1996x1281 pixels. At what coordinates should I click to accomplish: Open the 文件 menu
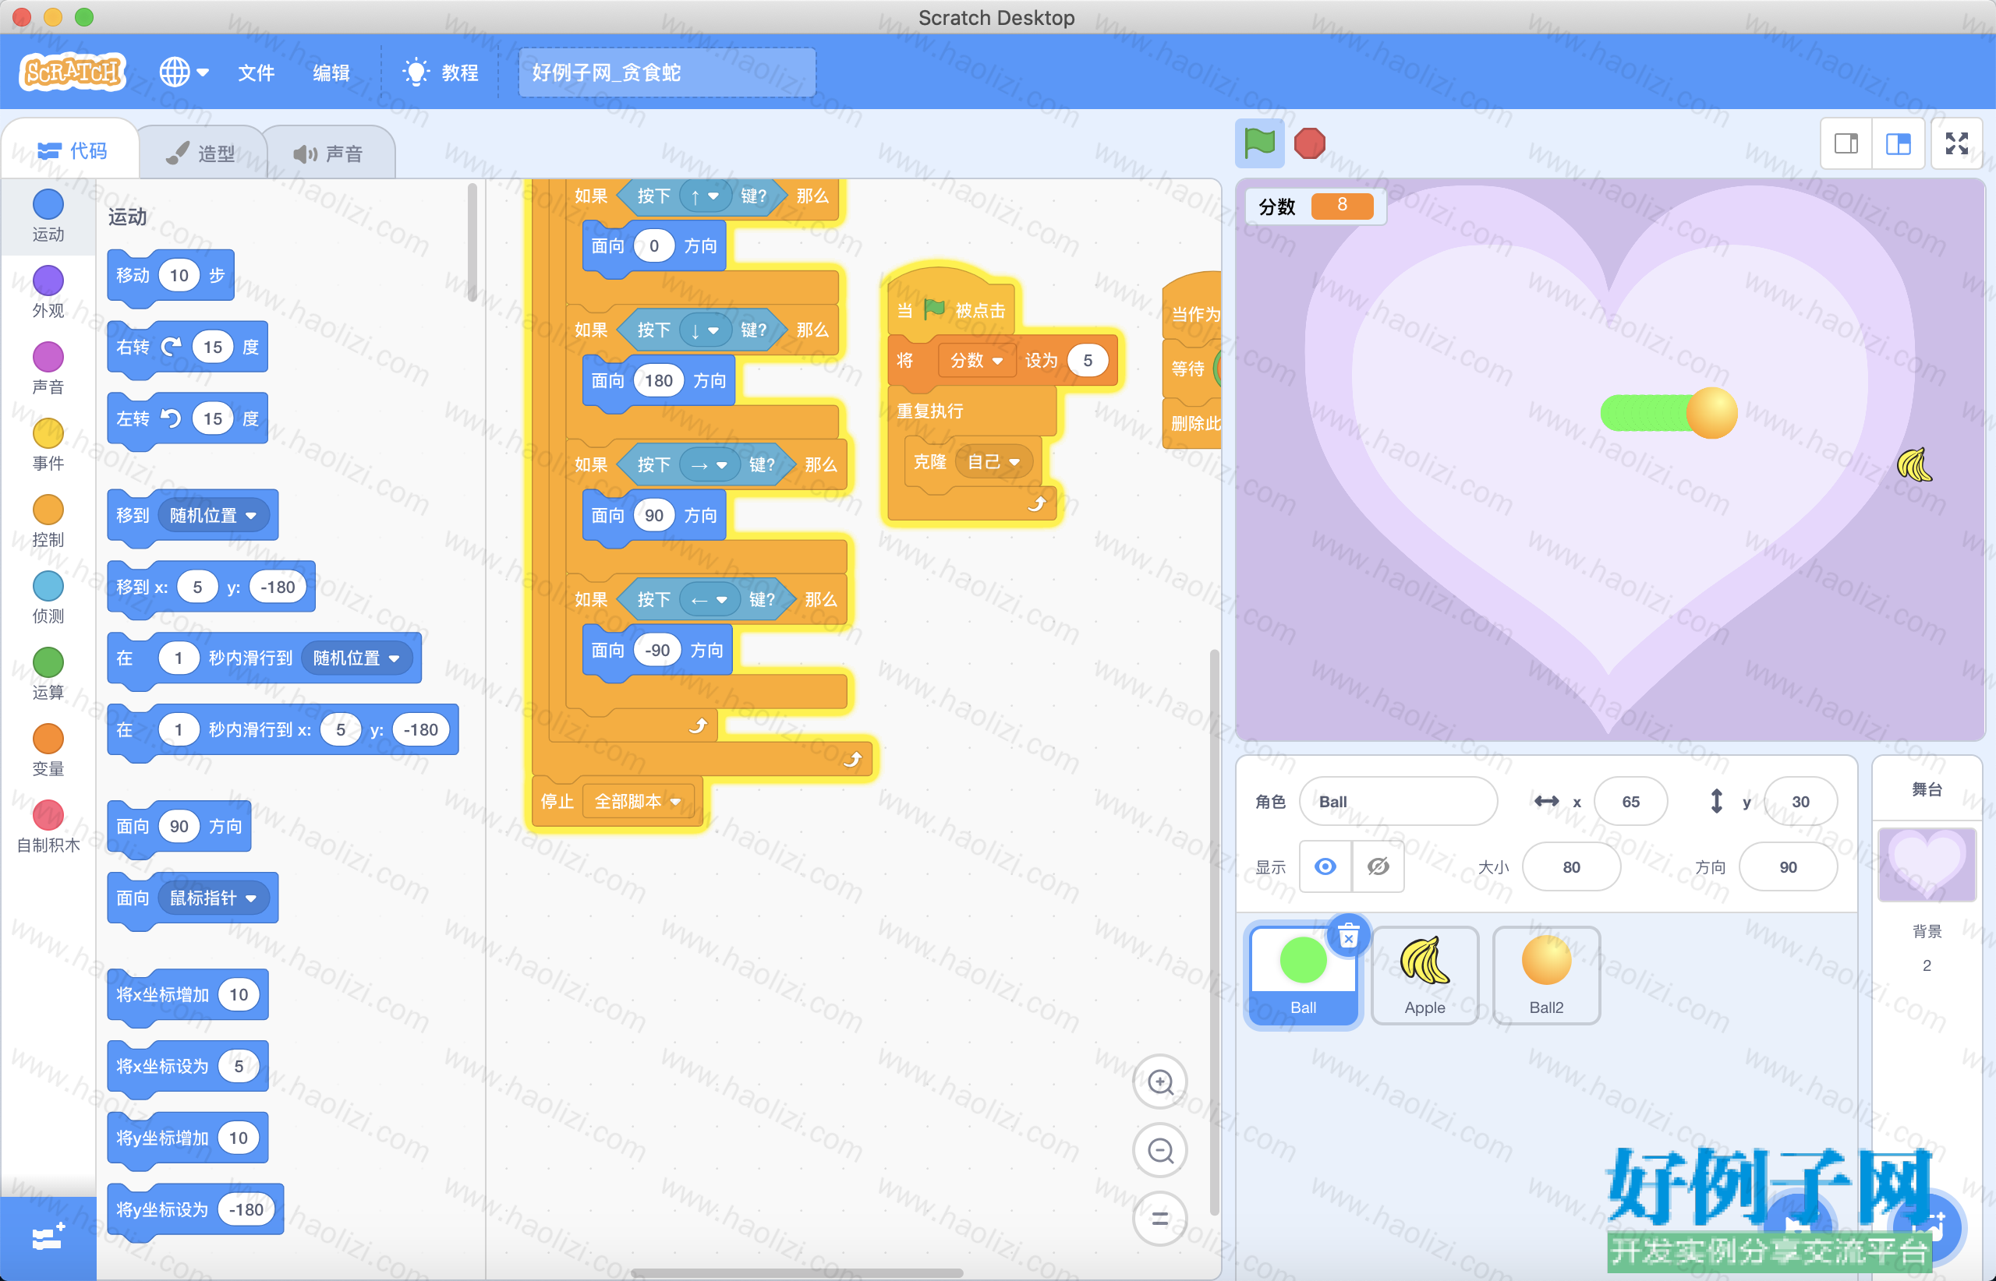(256, 72)
